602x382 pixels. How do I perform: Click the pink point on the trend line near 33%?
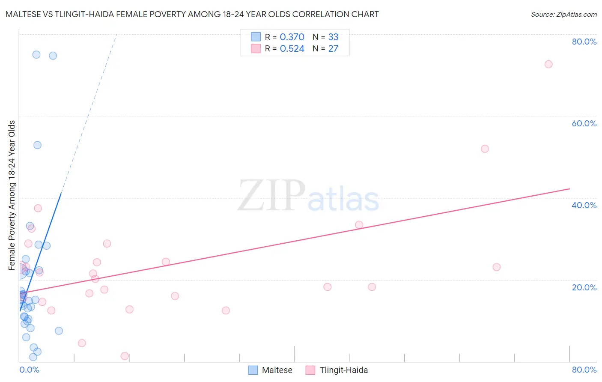pos(359,225)
